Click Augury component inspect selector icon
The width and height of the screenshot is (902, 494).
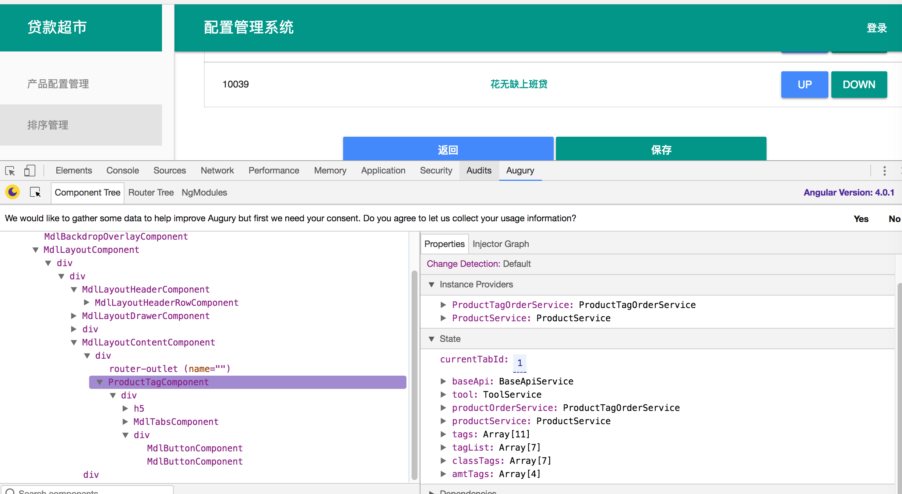tap(35, 192)
